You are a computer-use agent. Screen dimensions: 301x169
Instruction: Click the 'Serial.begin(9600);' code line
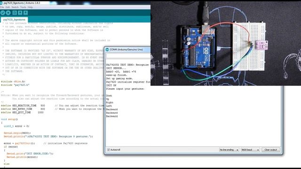(x=17, y=133)
